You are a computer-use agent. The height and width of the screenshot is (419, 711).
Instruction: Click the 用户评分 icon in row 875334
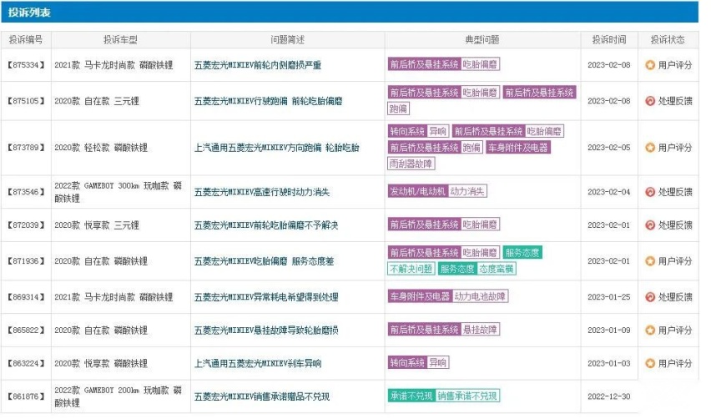click(x=650, y=65)
